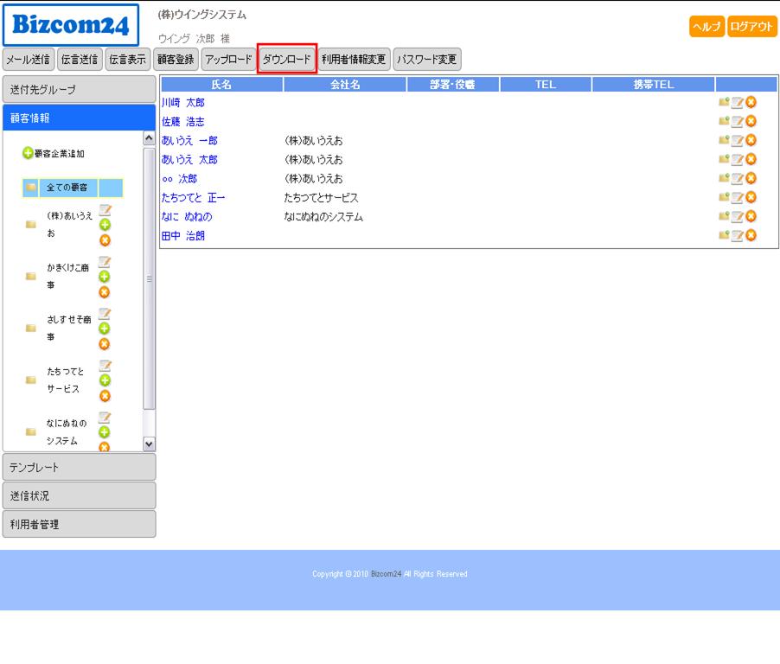Click the orange ヘルプ button

click(706, 27)
